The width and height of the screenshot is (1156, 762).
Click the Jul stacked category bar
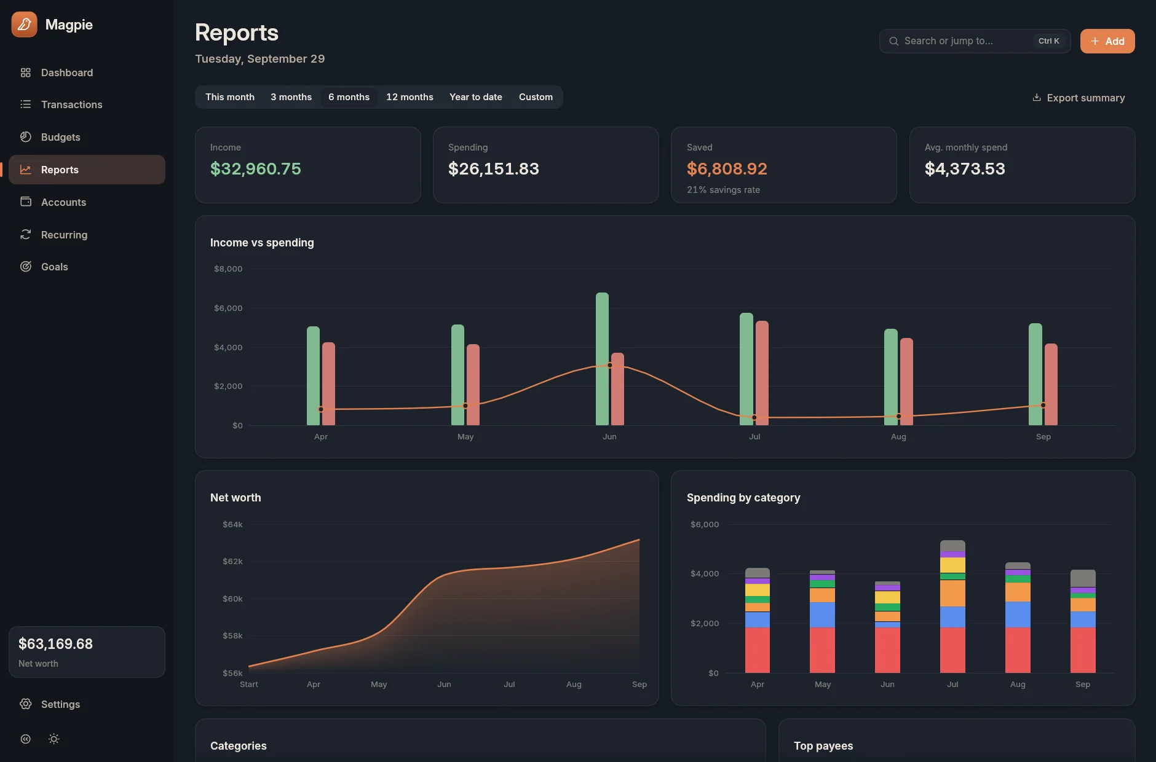(x=952, y=607)
